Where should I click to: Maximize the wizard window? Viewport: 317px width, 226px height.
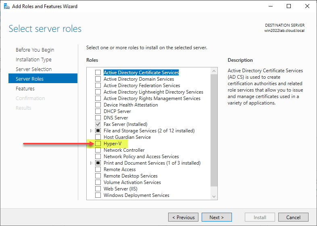click(289, 6)
